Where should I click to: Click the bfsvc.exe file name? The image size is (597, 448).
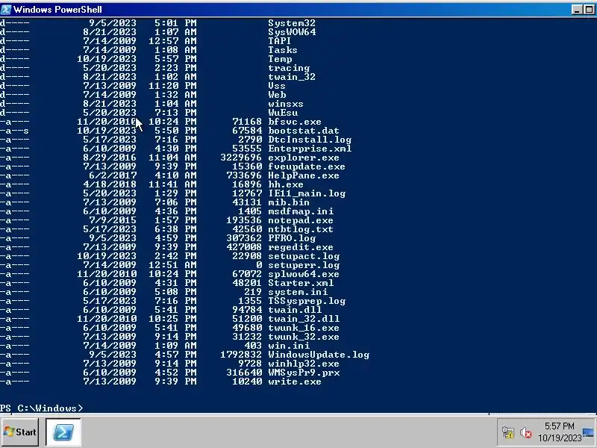pyautogui.click(x=295, y=122)
